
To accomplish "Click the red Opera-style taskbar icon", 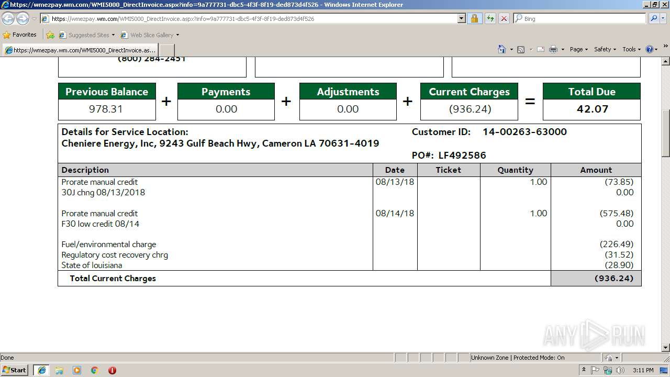I will point(112,370).
